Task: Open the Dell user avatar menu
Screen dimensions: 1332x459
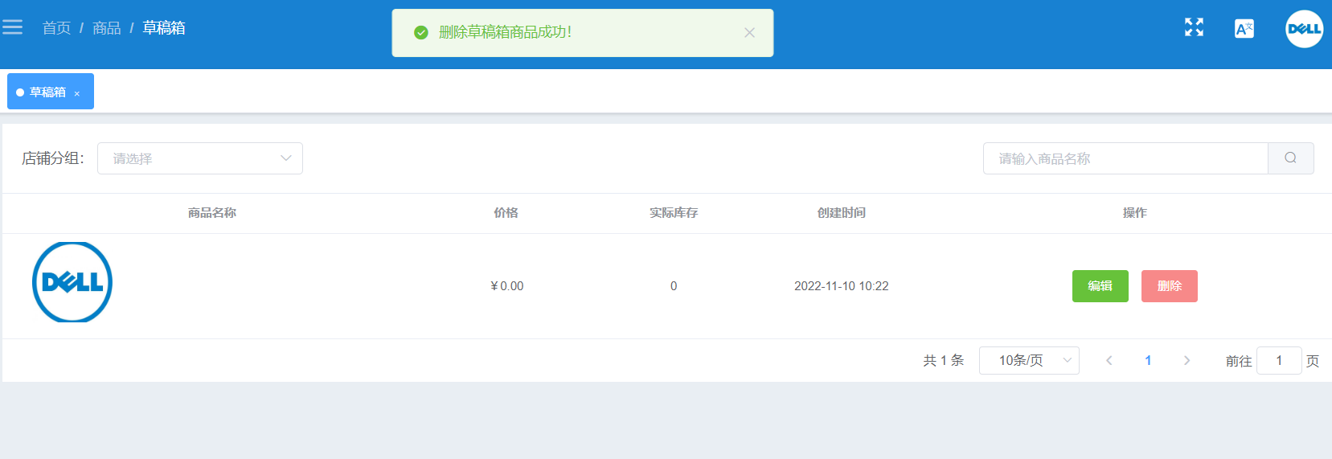Action: [1304, 29]
